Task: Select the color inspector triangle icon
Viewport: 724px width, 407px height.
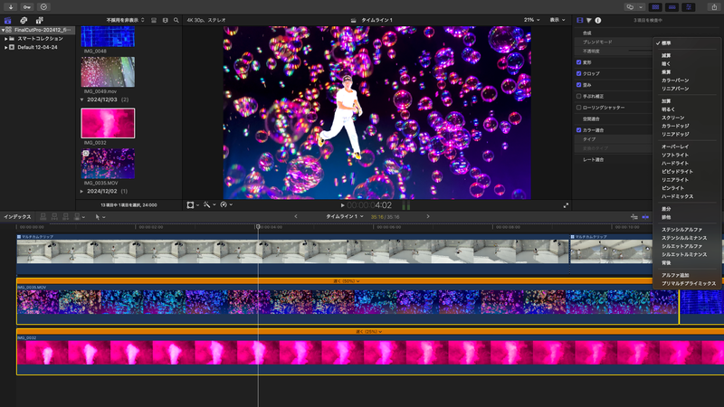Action: tap(589, 20)
